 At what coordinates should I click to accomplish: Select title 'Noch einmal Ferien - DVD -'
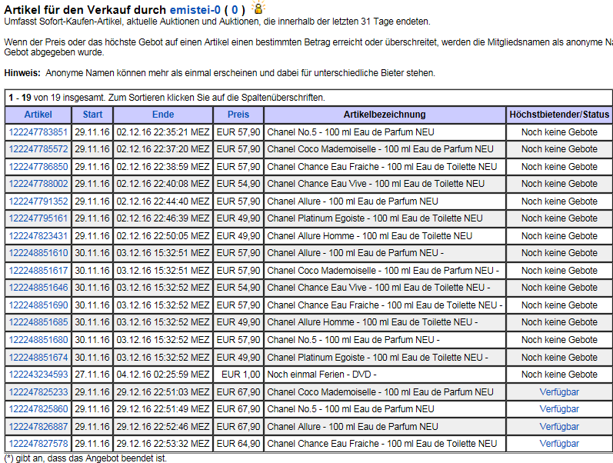click(321, 375)
